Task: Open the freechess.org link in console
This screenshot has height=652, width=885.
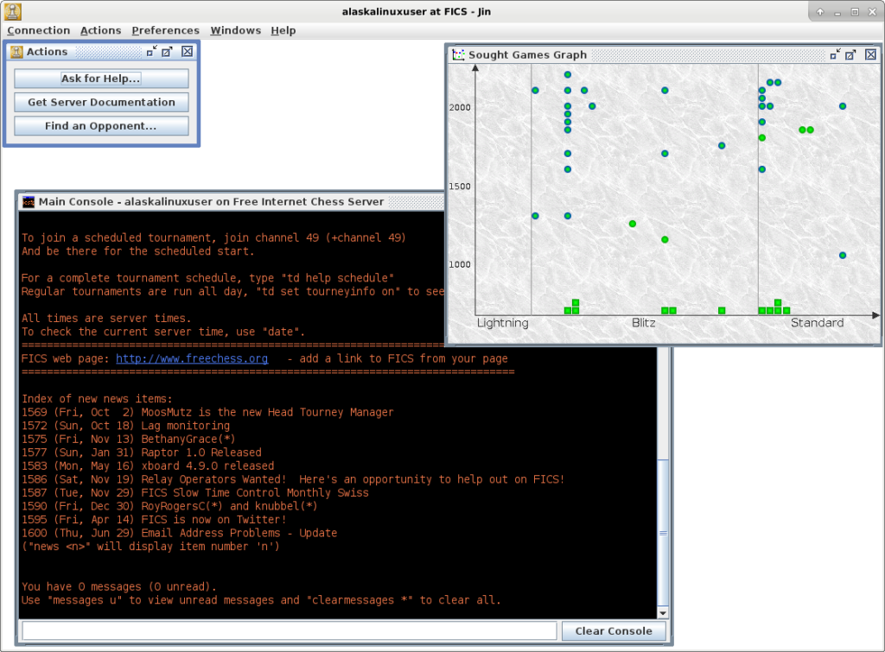Action: point(192,358)
